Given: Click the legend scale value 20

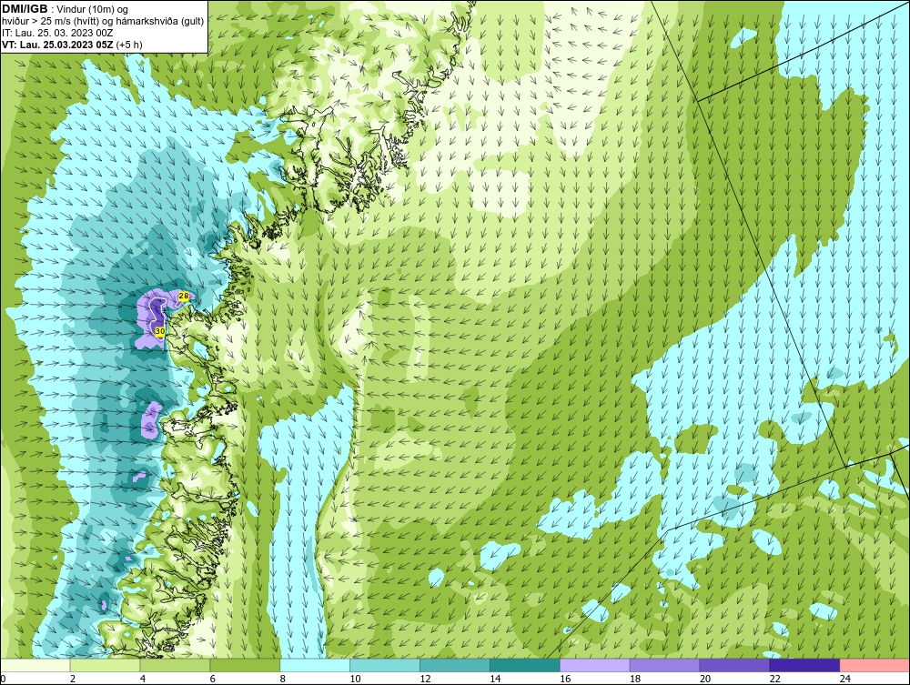Looking at the screenshot, I should 705,679.
